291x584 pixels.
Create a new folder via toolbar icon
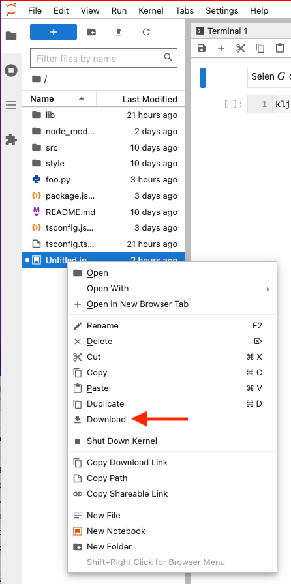pos(91,32)
